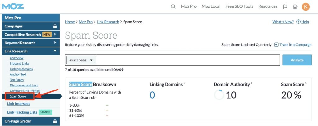
Task: Open the Anchor Text link
Action: coord(18,74)
